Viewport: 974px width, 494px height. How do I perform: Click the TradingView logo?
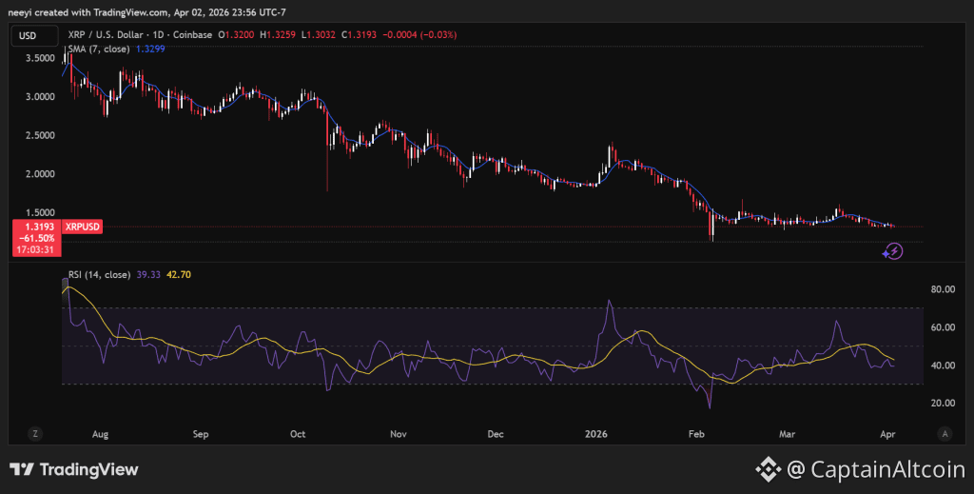coord(74,470)
